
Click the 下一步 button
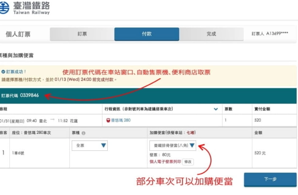pyautogui.click(x=270, y=179)
